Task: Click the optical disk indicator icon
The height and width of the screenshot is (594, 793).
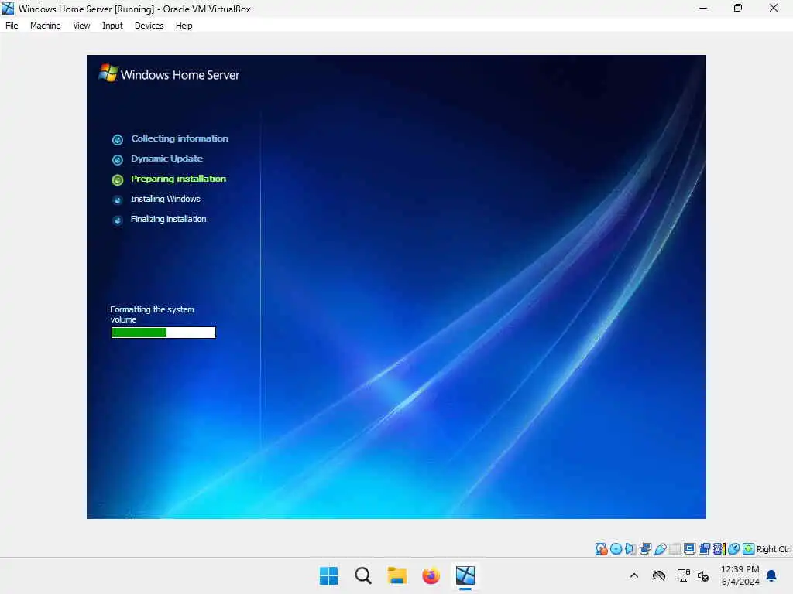Action: click(616, 549)
